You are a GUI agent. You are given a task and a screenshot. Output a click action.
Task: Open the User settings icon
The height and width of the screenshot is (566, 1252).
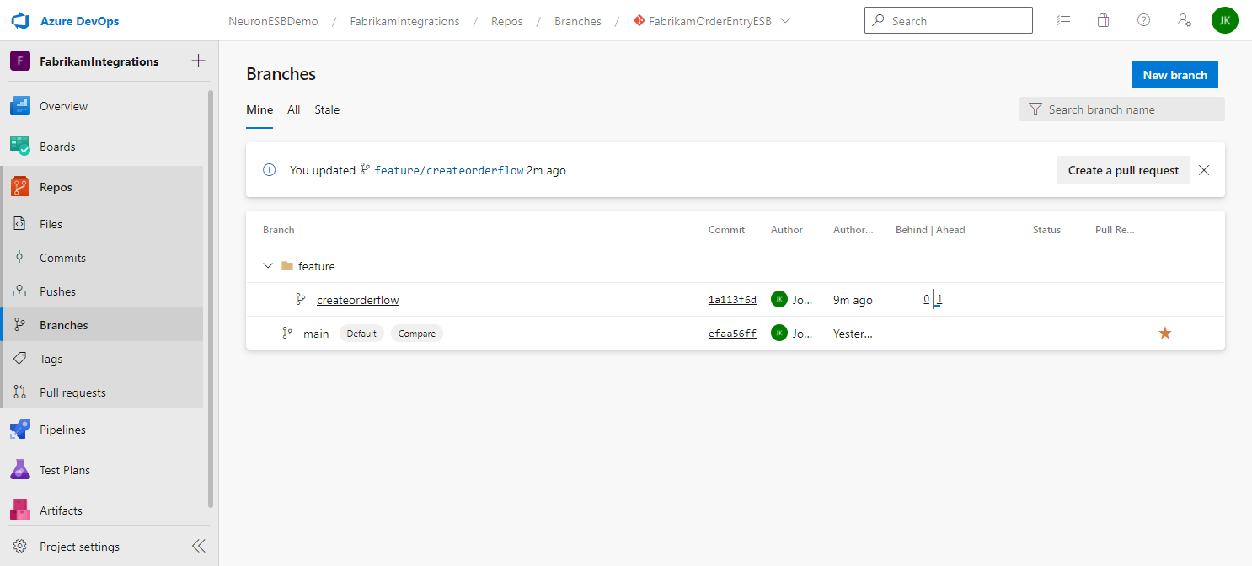1184,20
